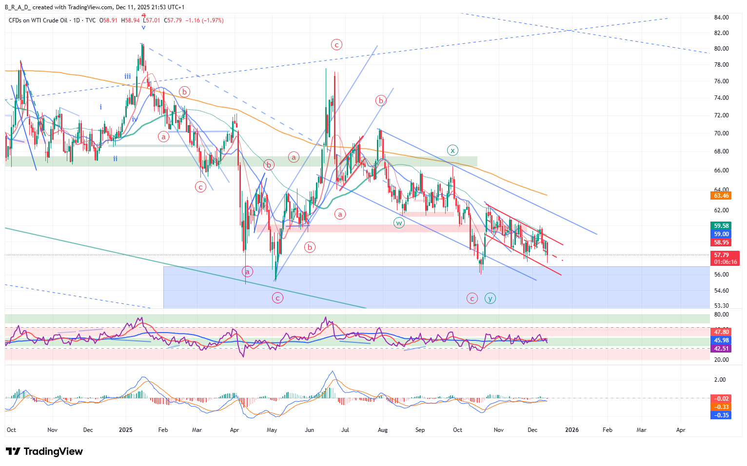Select the green 59.58 price label
747x466 pixels.
721,226
